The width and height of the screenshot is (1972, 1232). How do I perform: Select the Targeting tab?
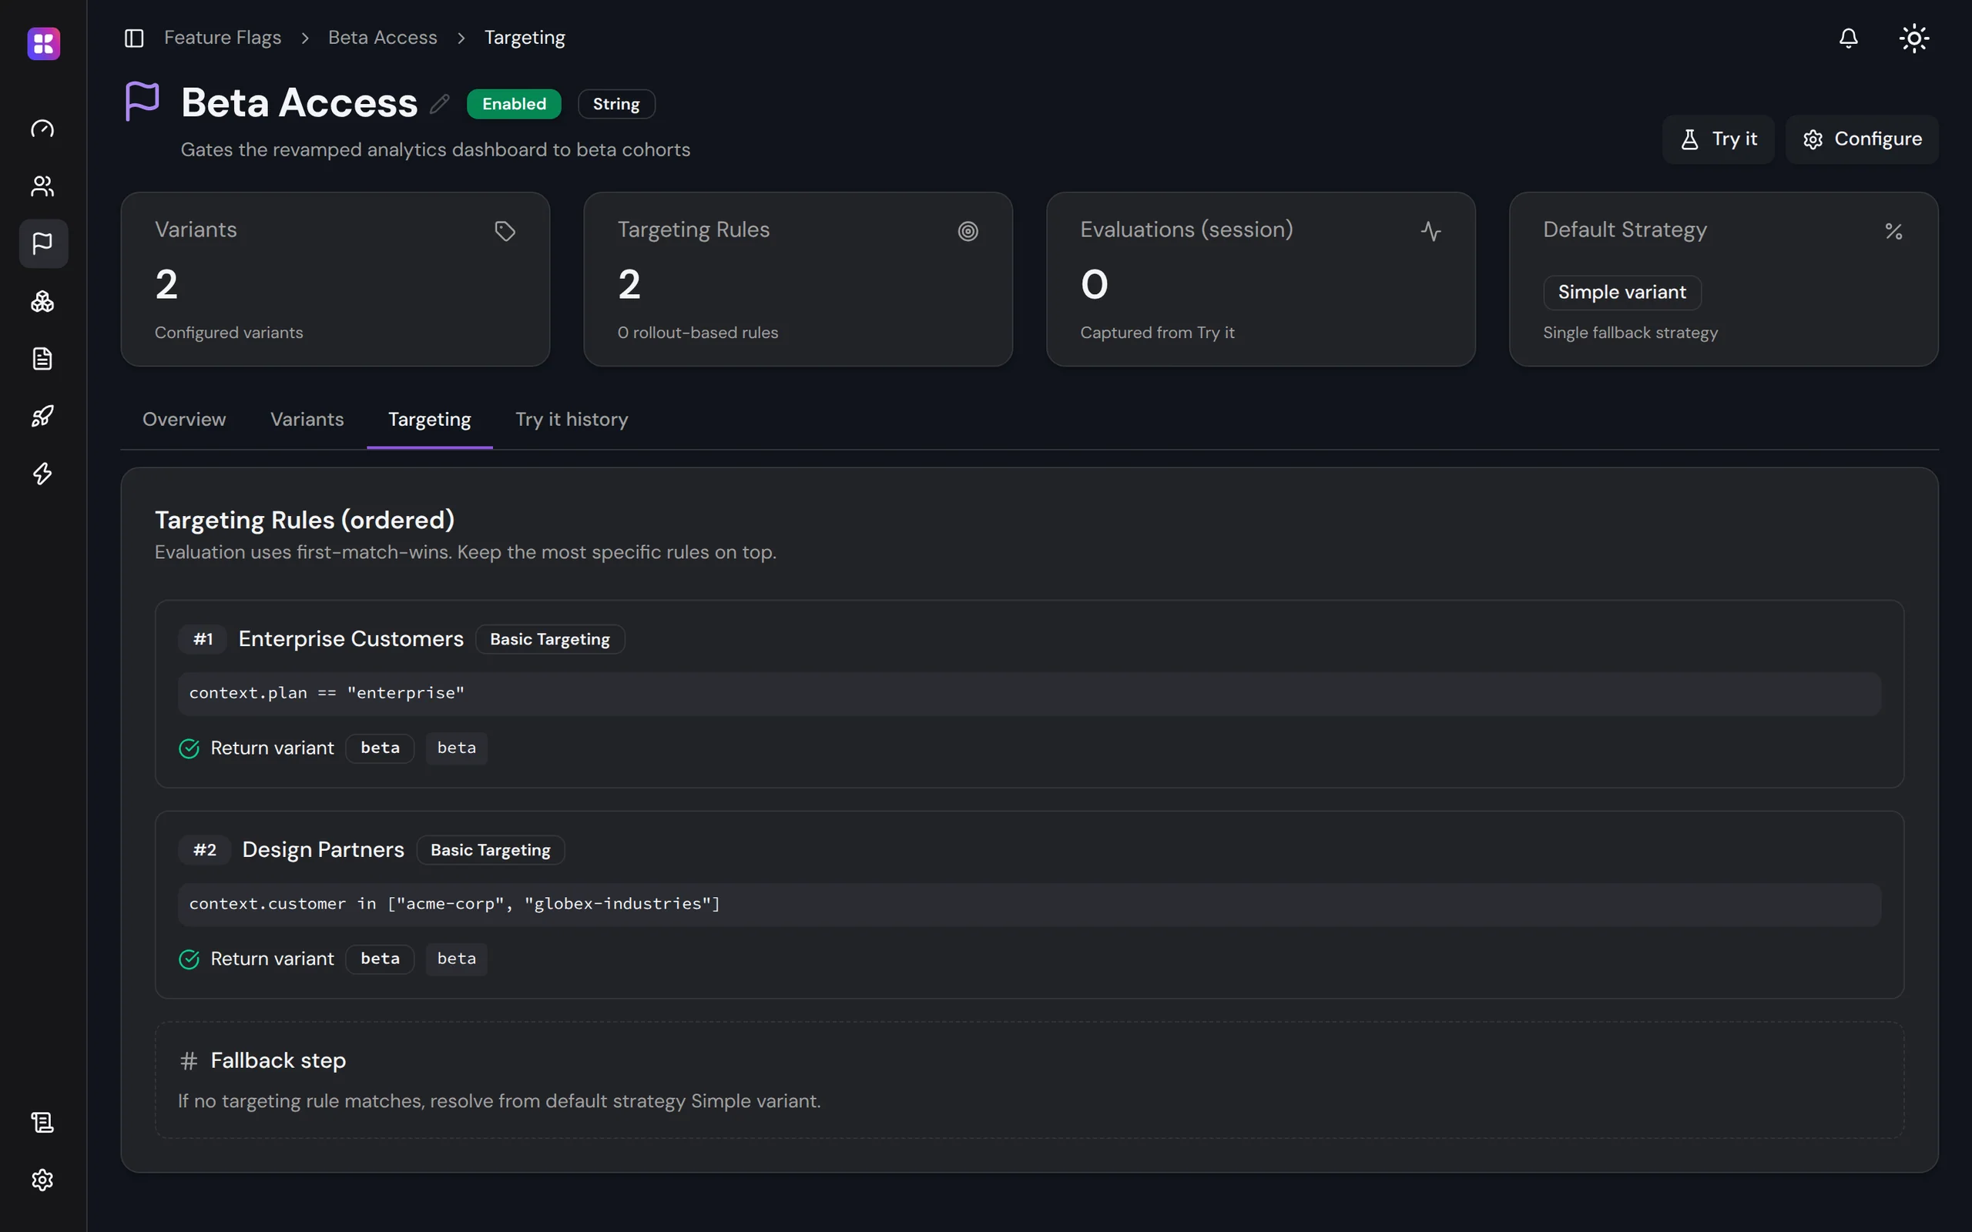429,420
